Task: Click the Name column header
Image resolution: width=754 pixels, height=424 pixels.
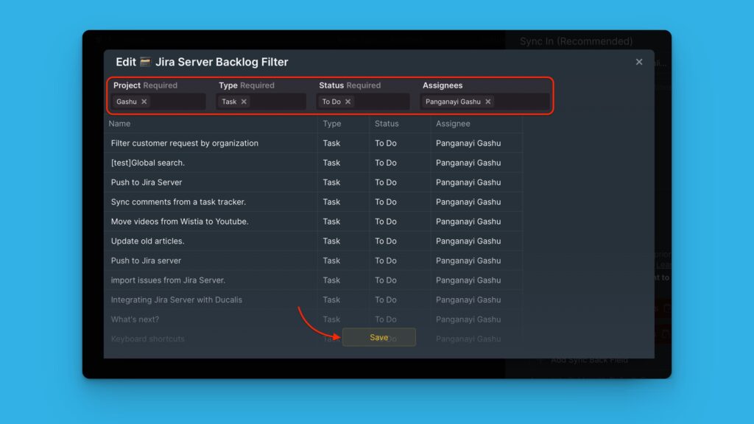Action: (x=119, y=124)
